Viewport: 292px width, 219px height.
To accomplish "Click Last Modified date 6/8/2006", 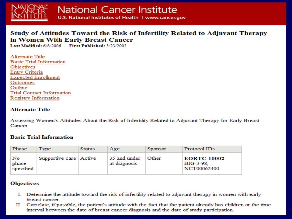I will pos(52,46).
